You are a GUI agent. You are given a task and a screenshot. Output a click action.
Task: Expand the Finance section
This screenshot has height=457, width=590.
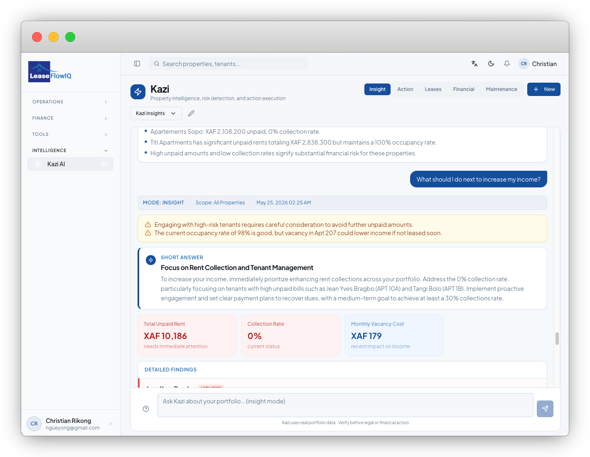click(70, 118)
